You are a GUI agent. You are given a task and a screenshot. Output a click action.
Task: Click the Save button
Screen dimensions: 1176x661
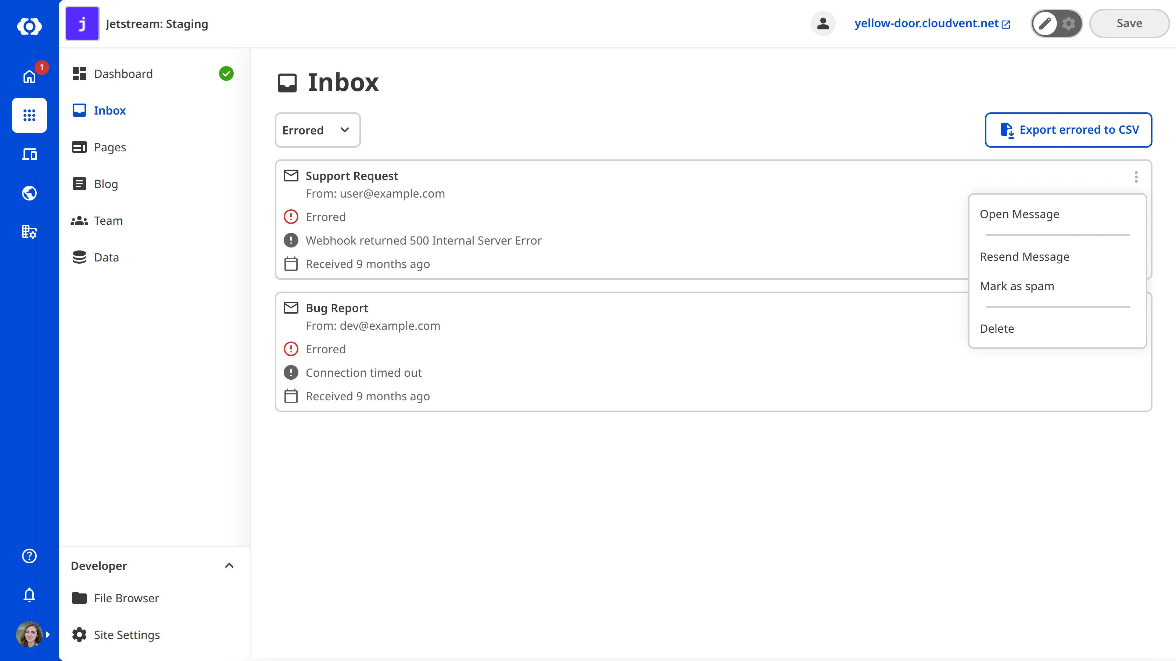pos(1129,23)
